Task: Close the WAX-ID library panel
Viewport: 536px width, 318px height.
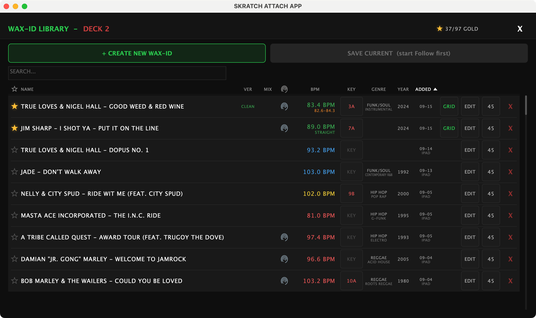Action: pos(520,29)
